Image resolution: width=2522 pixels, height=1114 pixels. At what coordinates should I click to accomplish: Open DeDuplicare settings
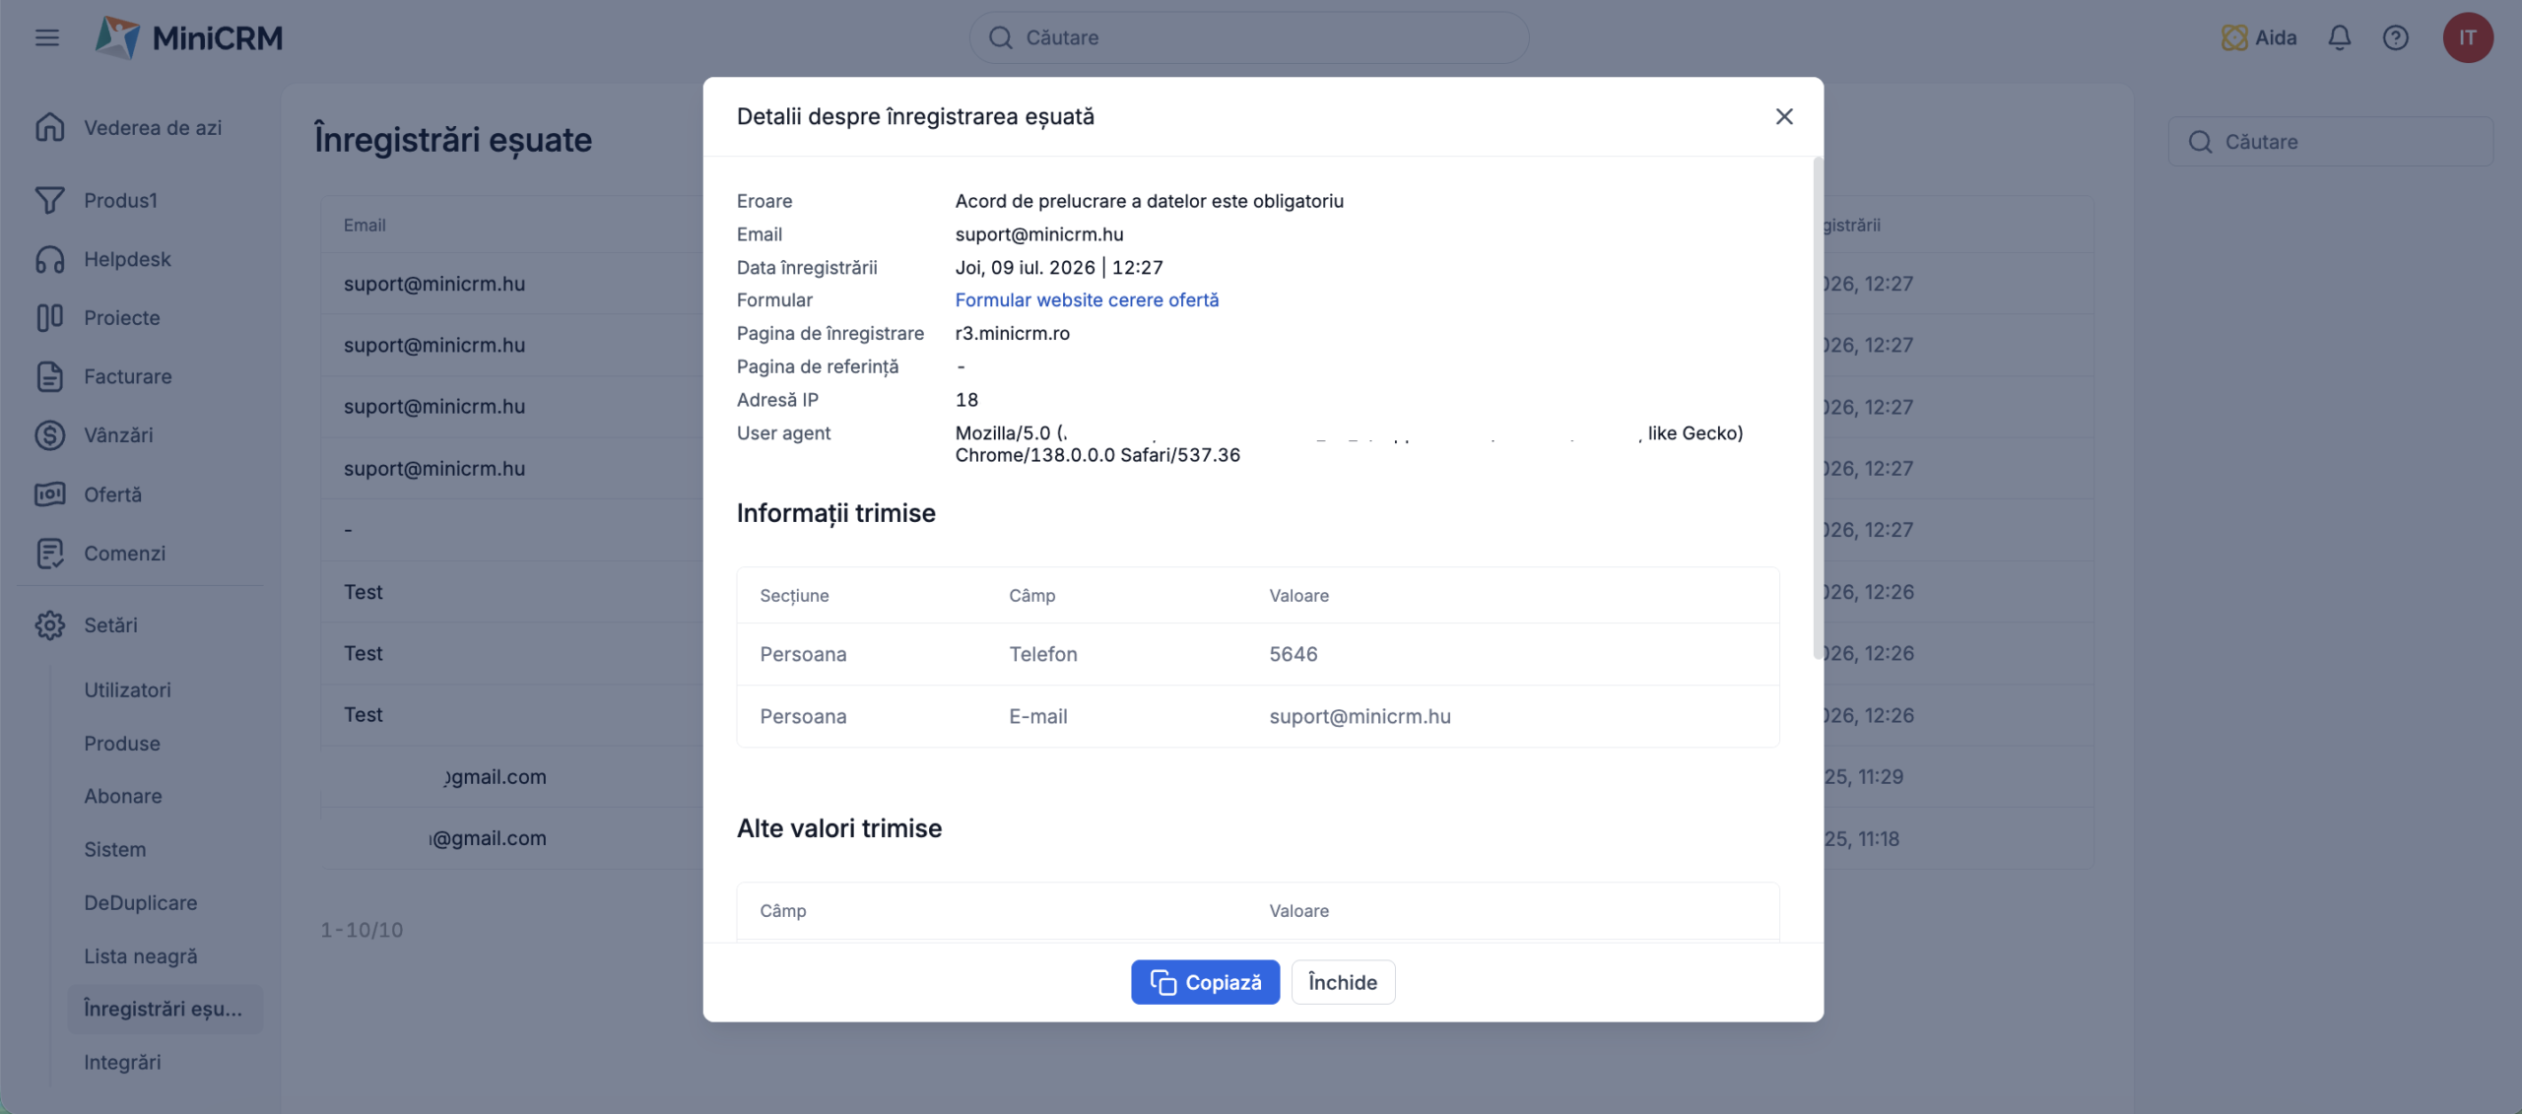click(x=140, y=902)
